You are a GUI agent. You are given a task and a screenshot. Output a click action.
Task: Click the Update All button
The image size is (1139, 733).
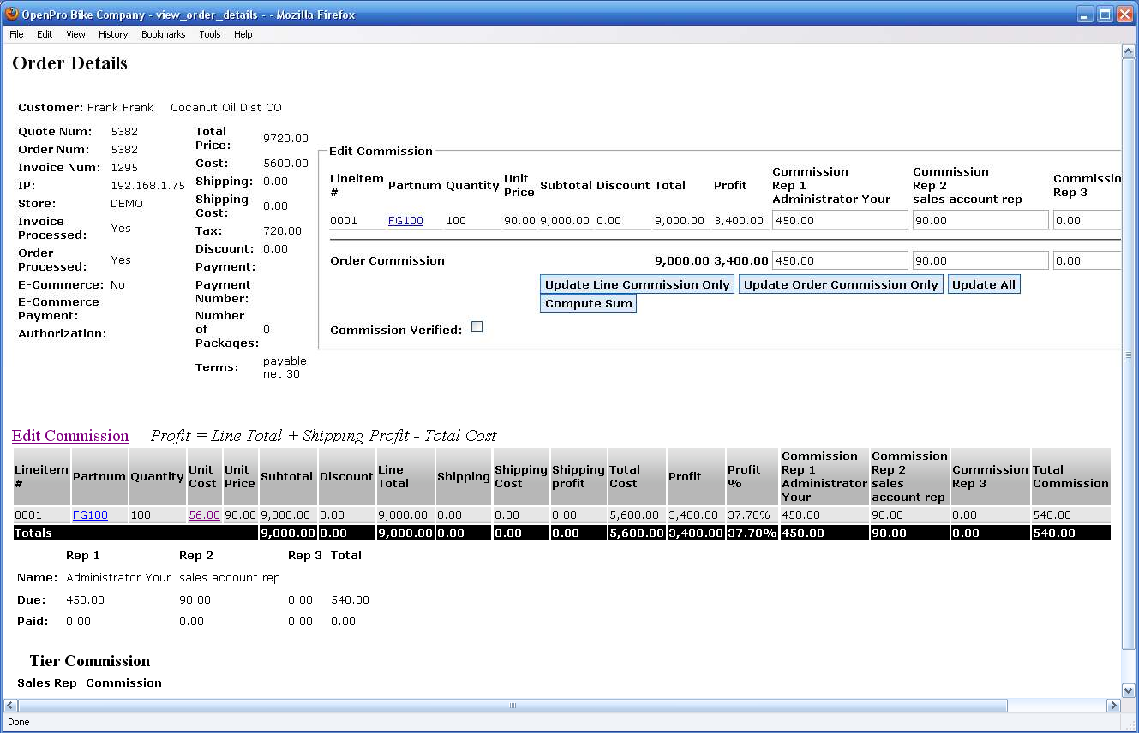[983, 284]
